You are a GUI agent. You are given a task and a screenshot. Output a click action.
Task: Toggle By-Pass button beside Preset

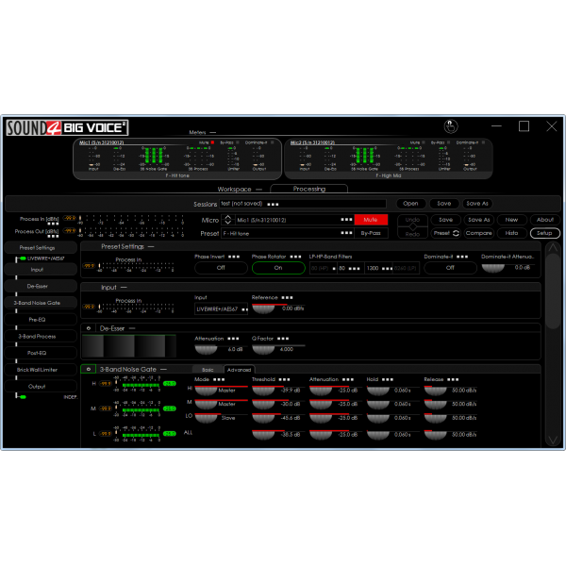pyautogui.click(x=371, y=233)
